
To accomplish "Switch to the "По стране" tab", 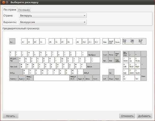I will click(10, 10).
